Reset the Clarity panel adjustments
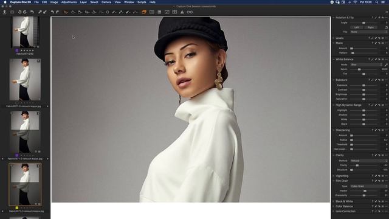 (379, 155)
